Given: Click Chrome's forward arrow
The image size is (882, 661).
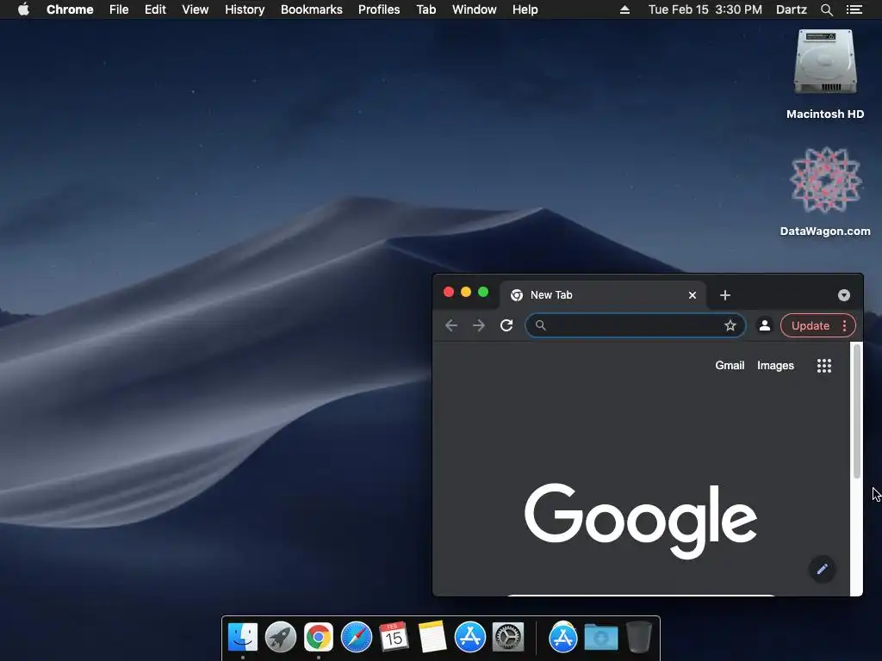Looking at the screenshot, I should click(479, 325).
